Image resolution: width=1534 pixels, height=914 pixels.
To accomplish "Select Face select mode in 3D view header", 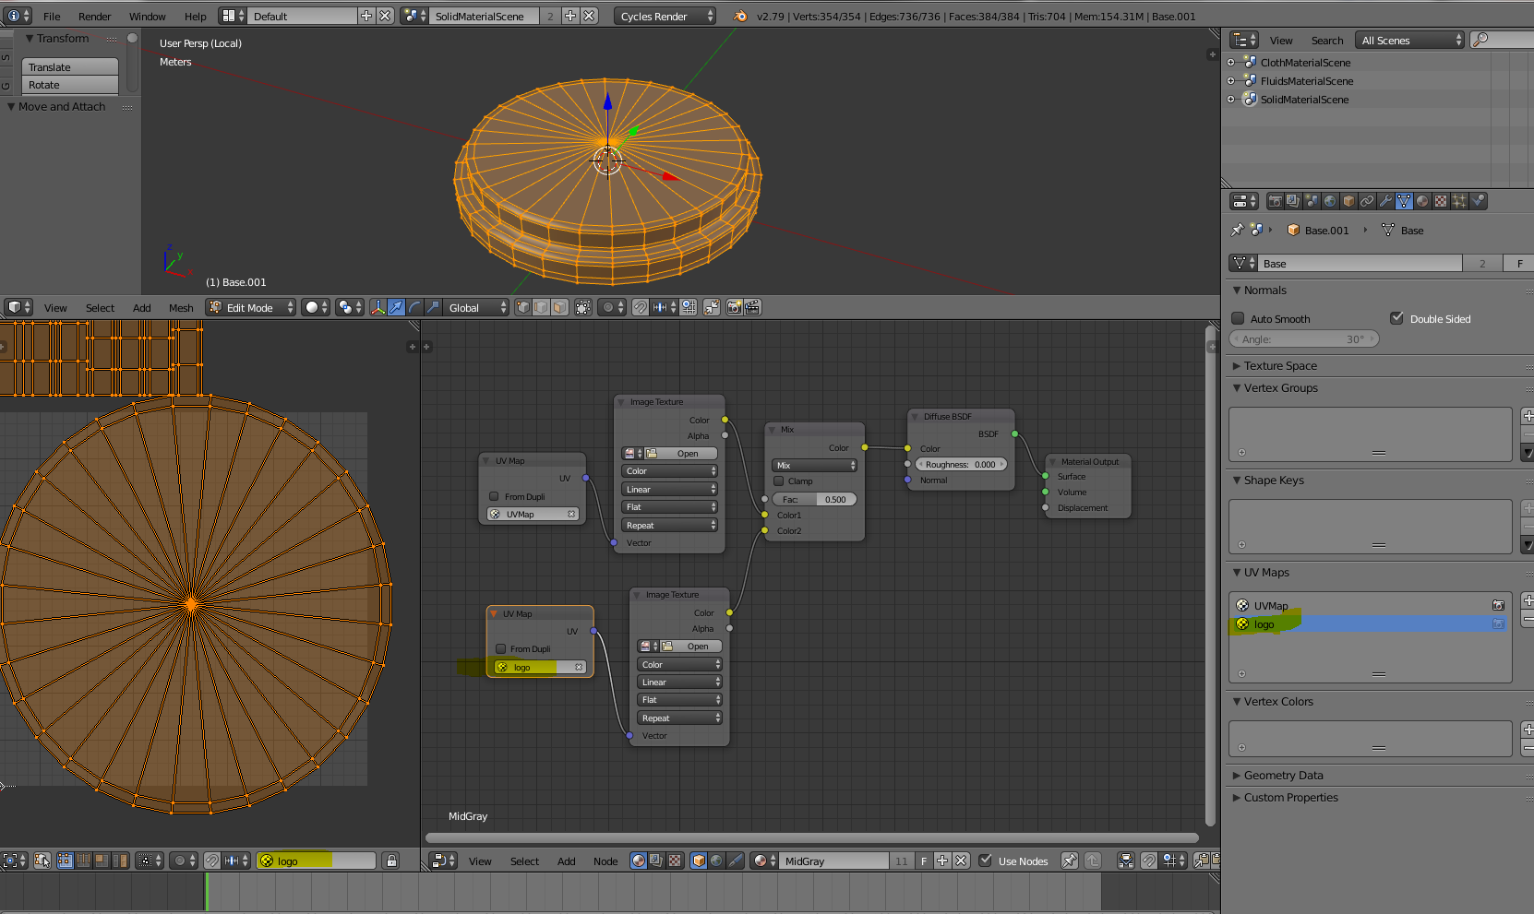I will click(x=559, y=307).
